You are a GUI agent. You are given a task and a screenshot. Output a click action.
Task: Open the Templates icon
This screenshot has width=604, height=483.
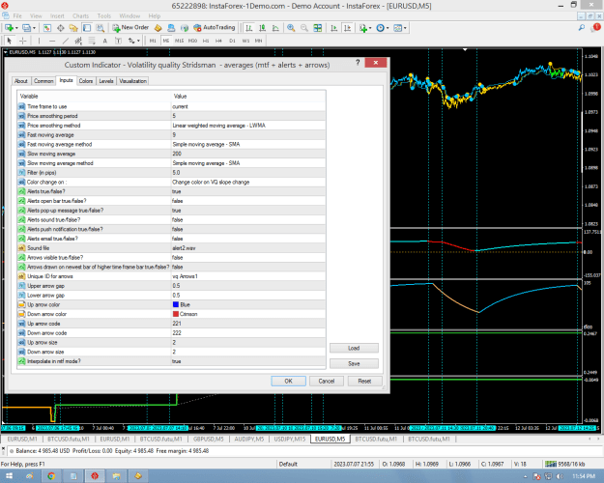[x=397, y=28]
